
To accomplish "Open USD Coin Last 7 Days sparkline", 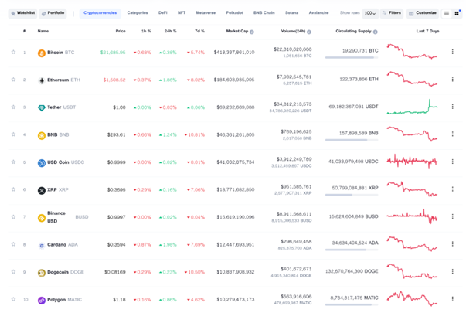I will 412,162.
